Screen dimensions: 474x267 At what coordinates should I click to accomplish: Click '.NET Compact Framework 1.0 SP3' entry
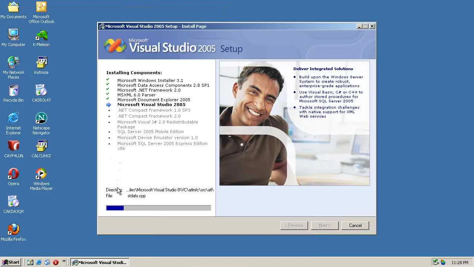pyautogui.click(x=154, y=110)
